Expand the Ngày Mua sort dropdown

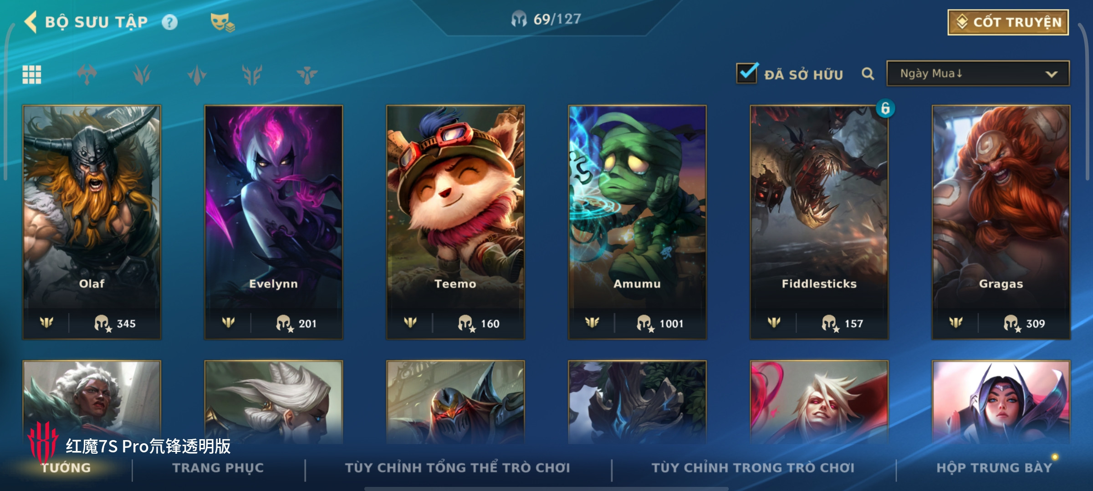[x=978, y=74]
